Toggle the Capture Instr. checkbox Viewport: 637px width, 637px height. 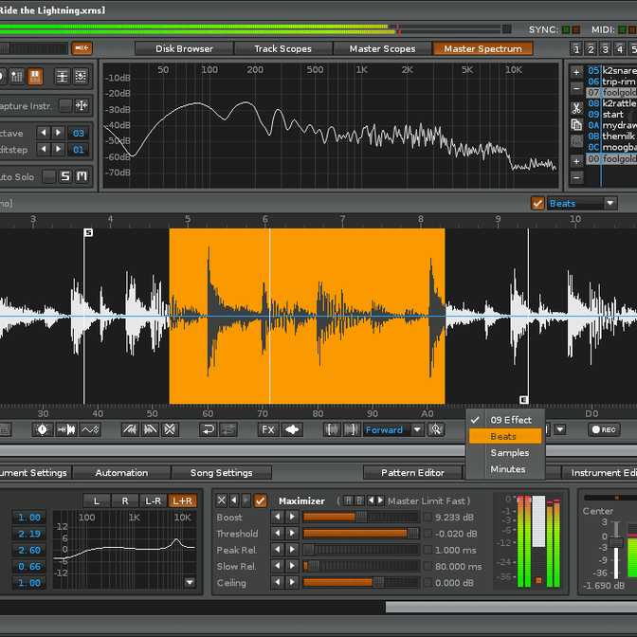[65, 105]
